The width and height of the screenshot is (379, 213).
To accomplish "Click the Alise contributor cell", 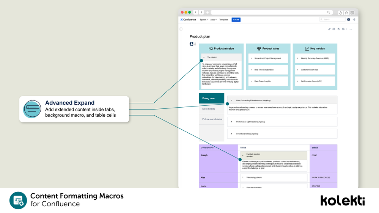I will point(218,177).
